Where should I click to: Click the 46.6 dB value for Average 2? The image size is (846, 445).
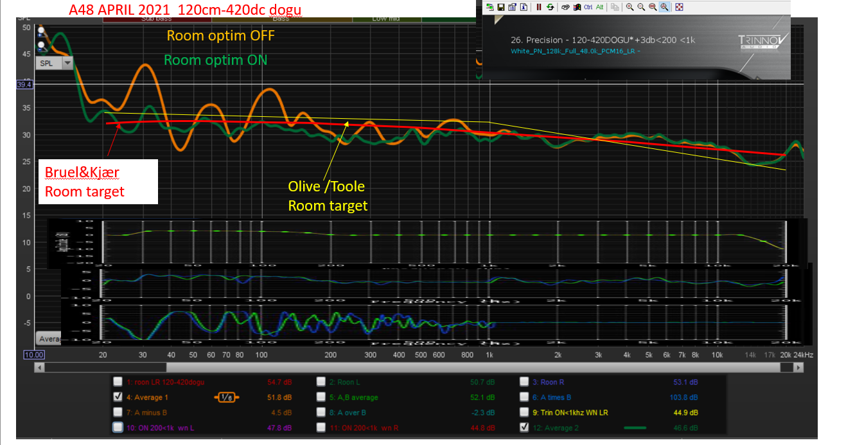685,428
